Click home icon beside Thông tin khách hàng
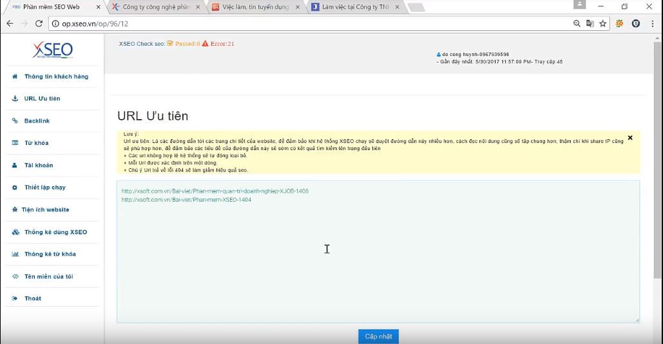The height and width of the screenshot is (344, 663). (x=15, y=77)
